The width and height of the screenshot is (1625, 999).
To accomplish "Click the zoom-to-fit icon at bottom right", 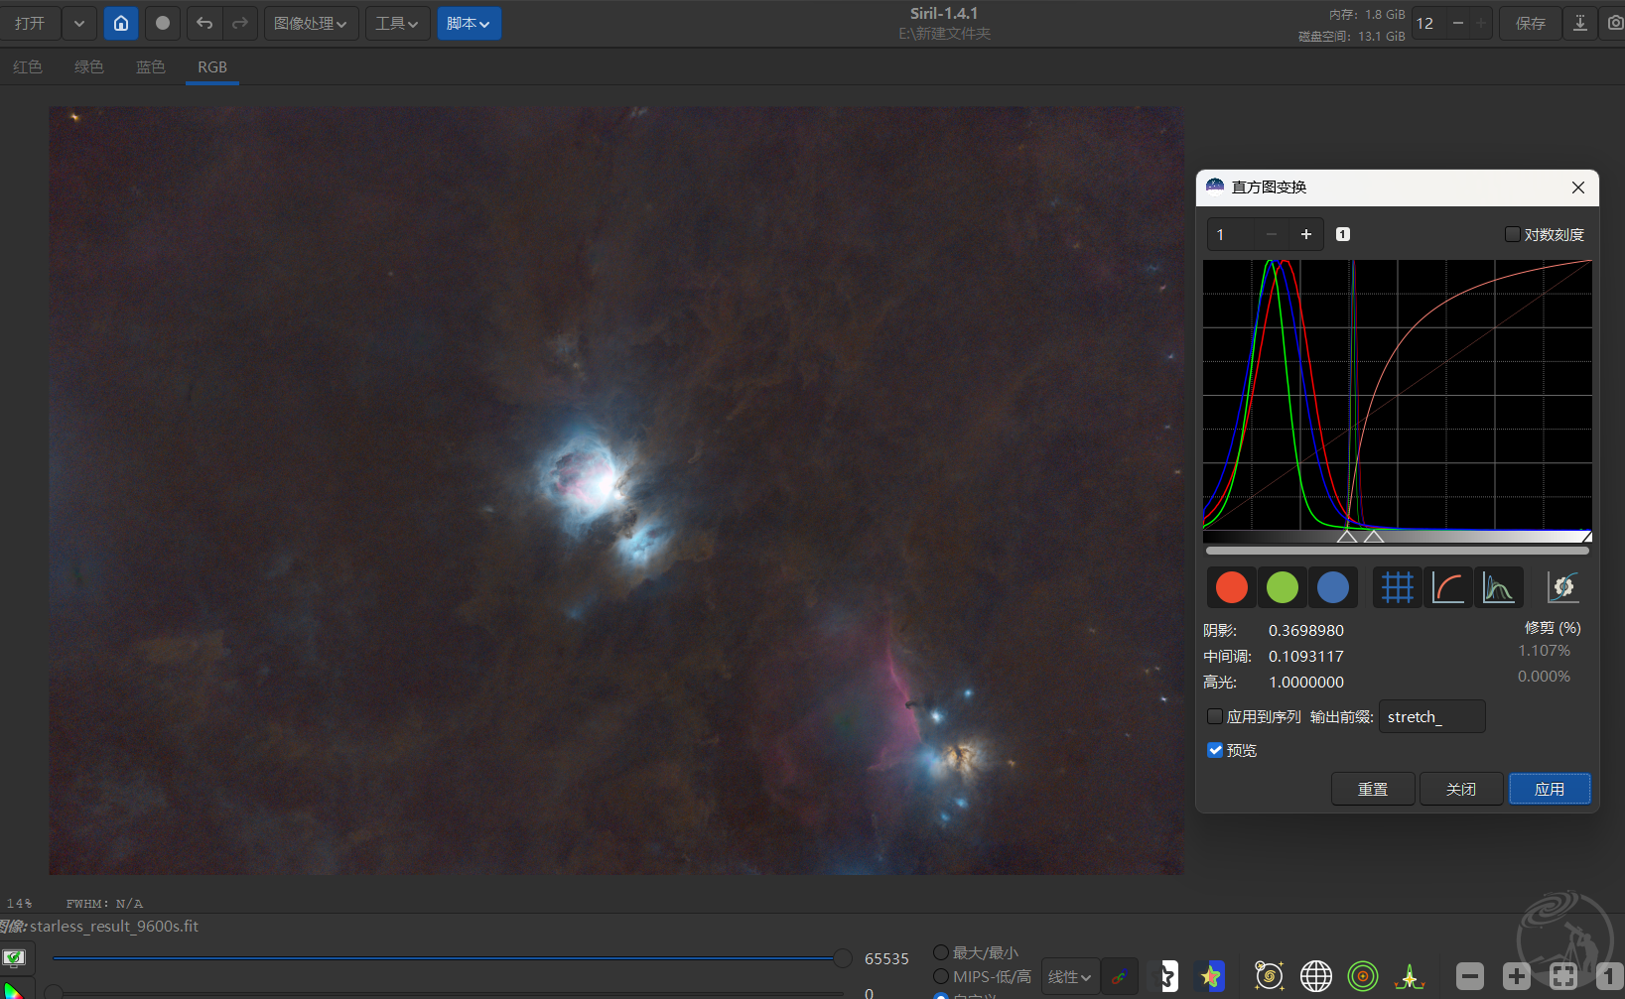I will click(1562, 976).
